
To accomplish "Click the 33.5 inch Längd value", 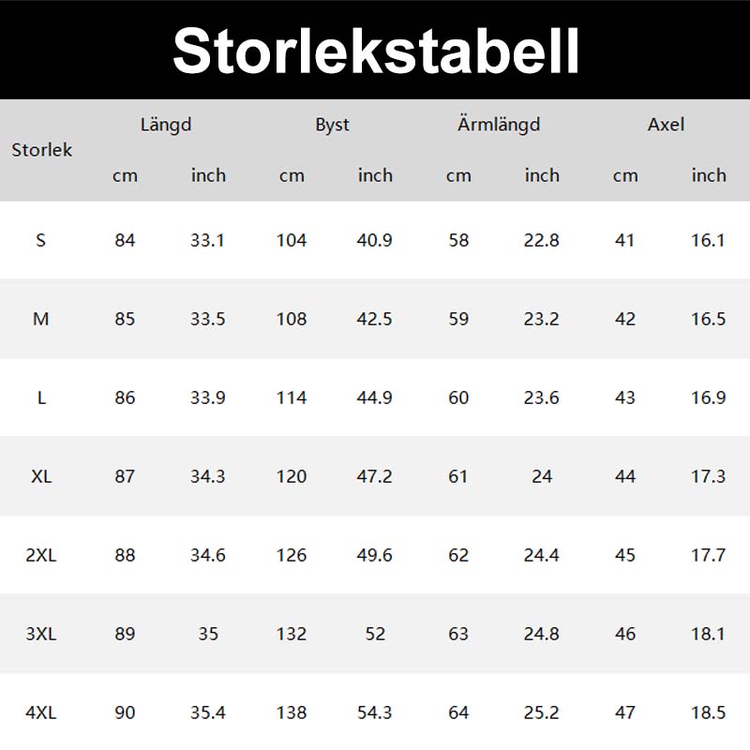I will point(207,319).
